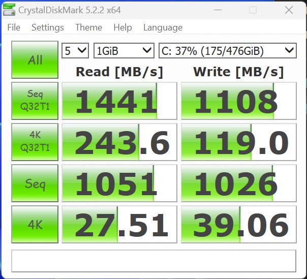Screen dimensions: 307x279
Task: Start the plain Seq benchmark
Action: [35, 183]
